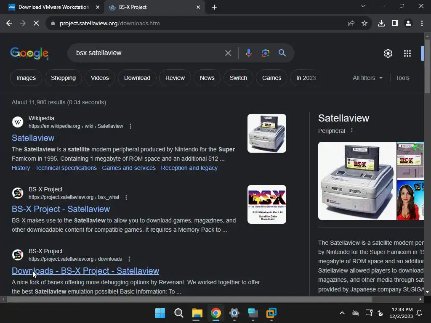
Task: Click the search field containing bsx satellaview
Action: coord(149,53)
